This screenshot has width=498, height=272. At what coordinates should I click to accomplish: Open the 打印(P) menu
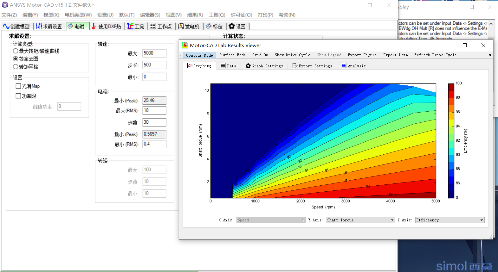[x=265, y=15]
